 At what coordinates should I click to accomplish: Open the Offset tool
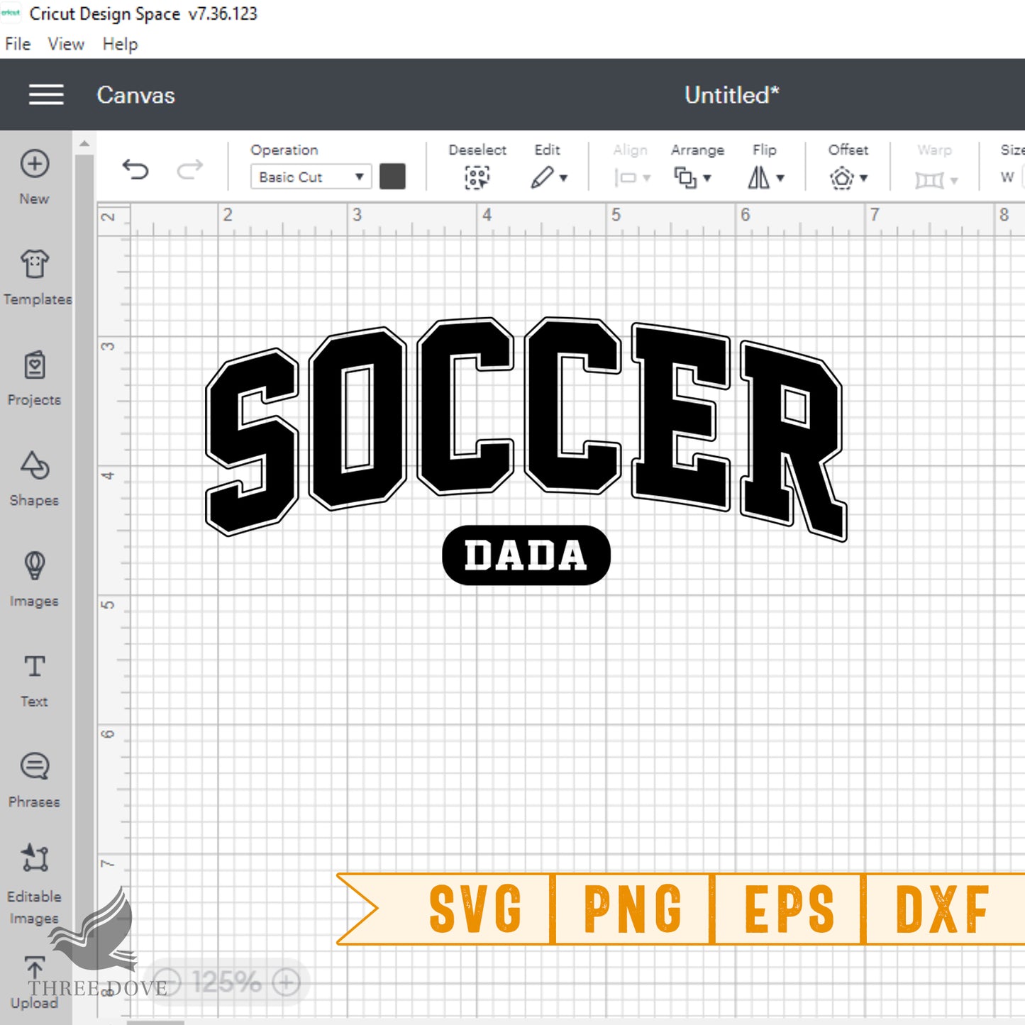(842, 177)
